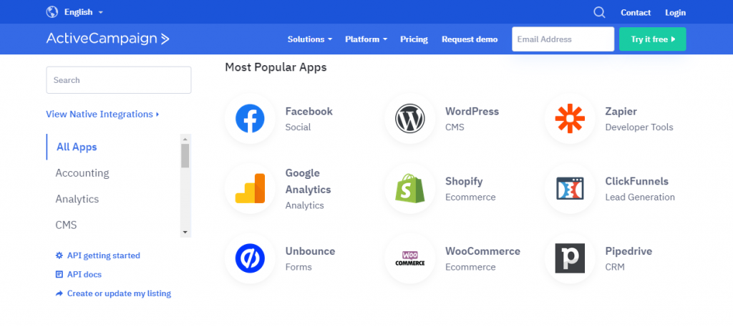Focus the Email Address input field
The width and height of the screenshot is (733, 327).
tap(563, 39)
